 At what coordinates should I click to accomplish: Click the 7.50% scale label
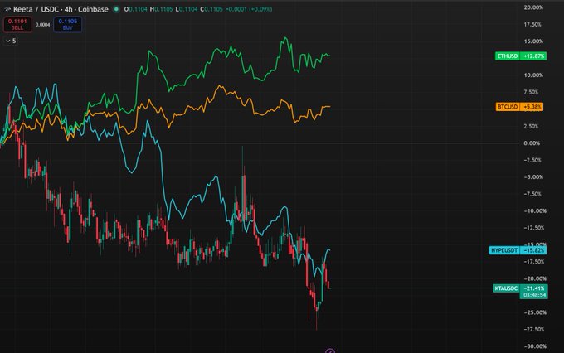click(x=531, y=92)
